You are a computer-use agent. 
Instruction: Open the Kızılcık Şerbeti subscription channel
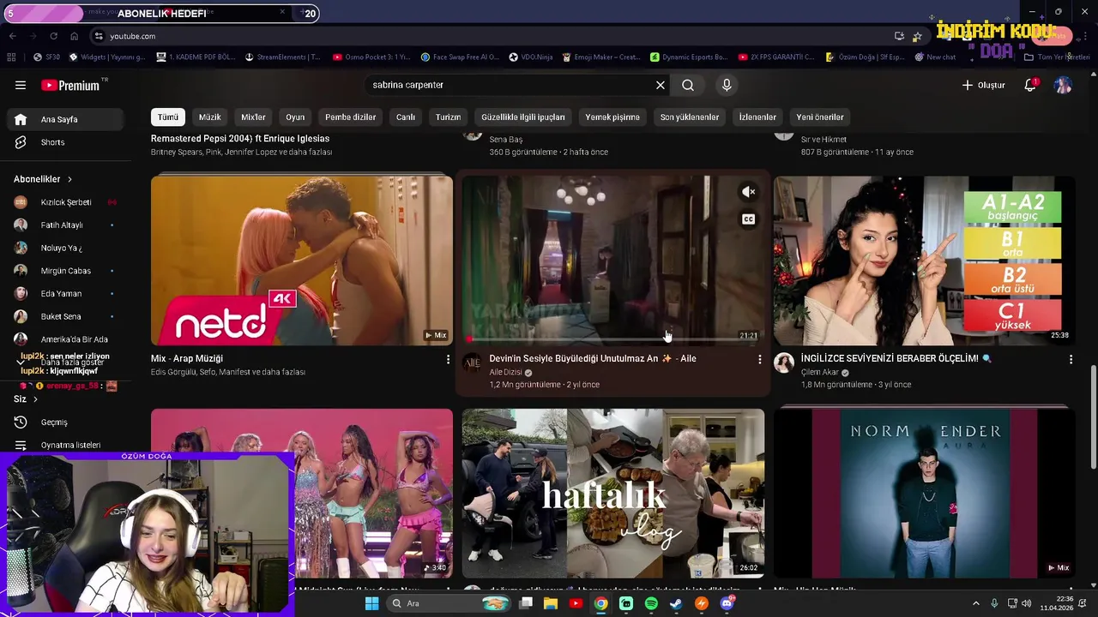(x=67, y=202)
